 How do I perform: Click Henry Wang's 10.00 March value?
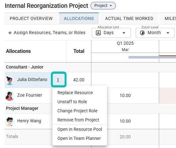click(x=125, y=121)
